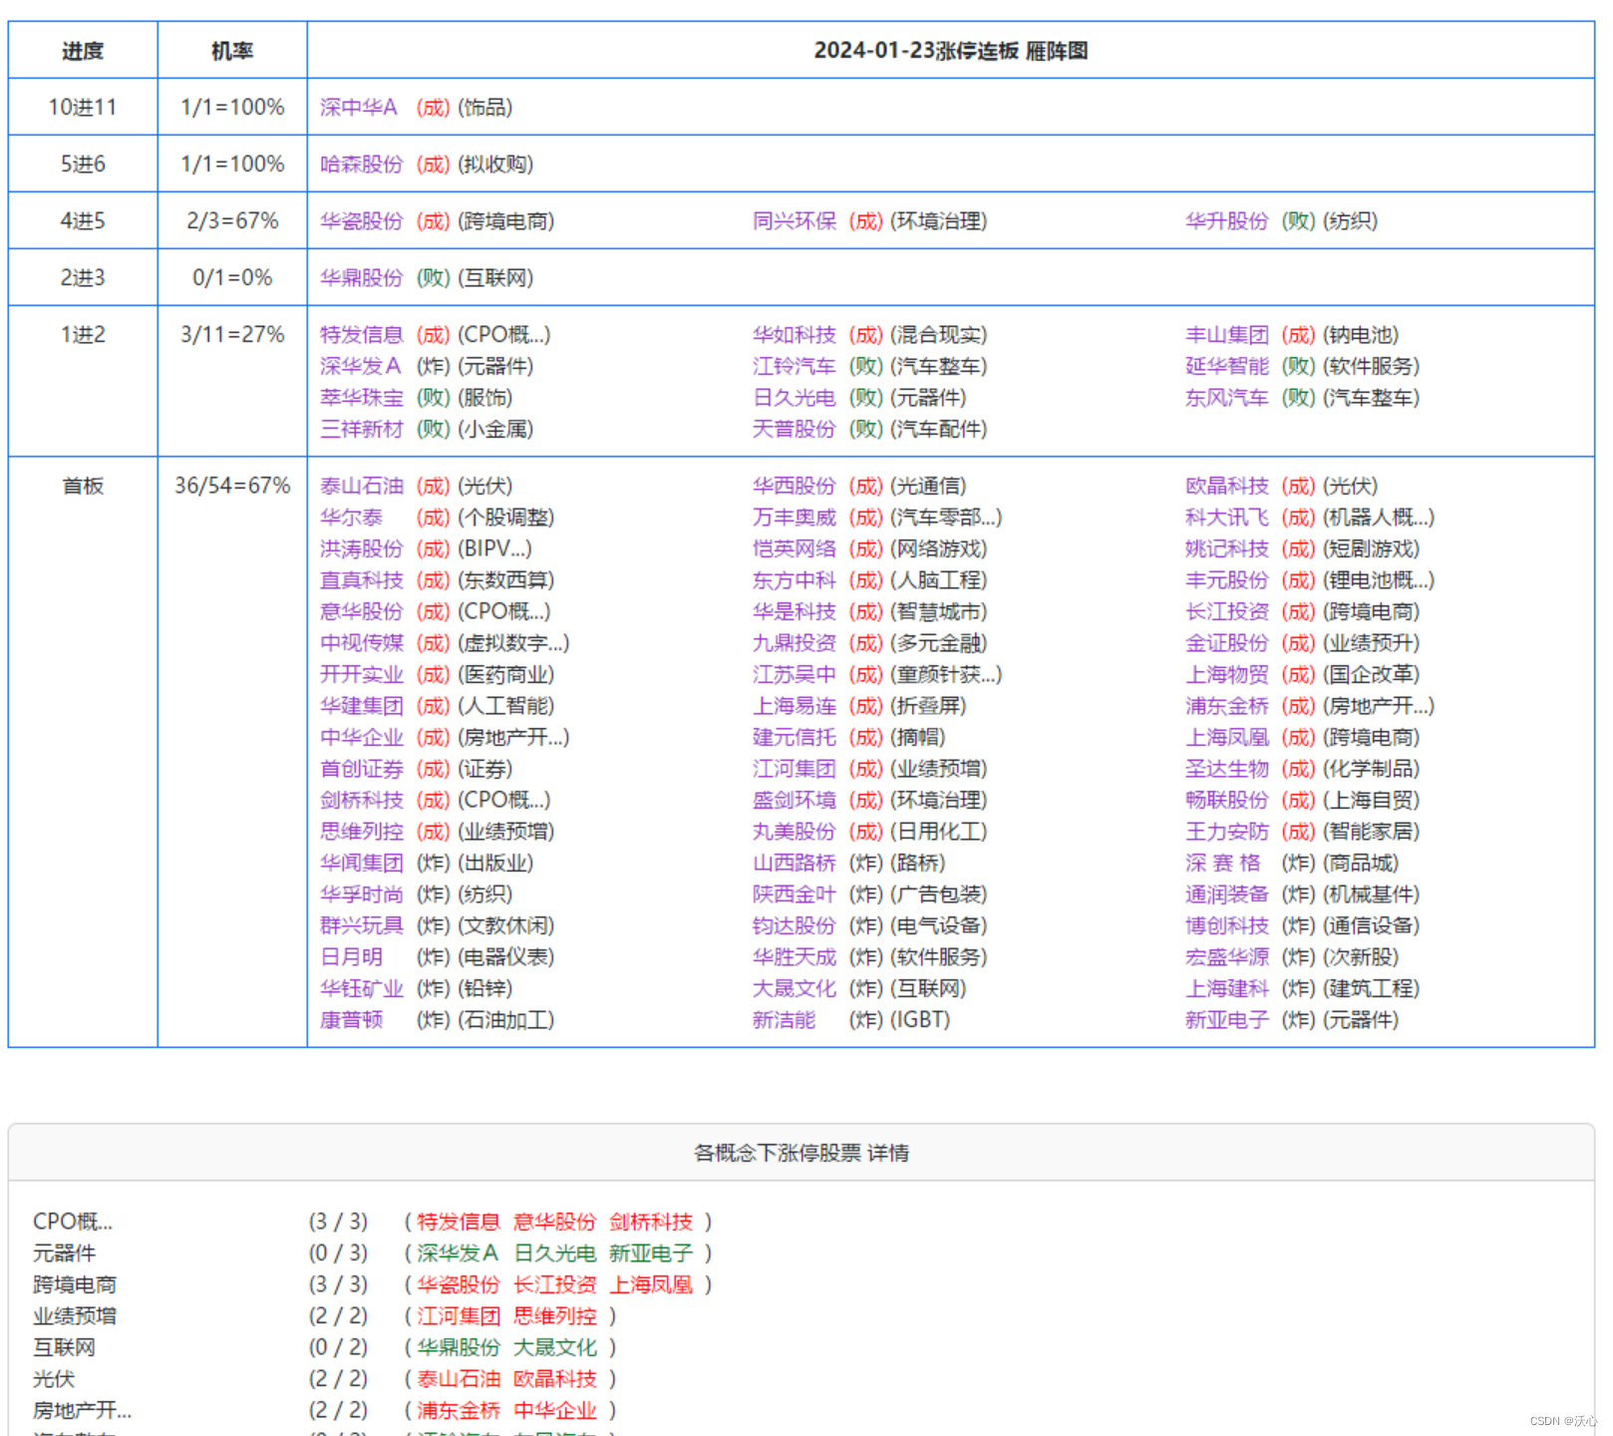Open the 恺英网络 stock link

click(795, 549)
